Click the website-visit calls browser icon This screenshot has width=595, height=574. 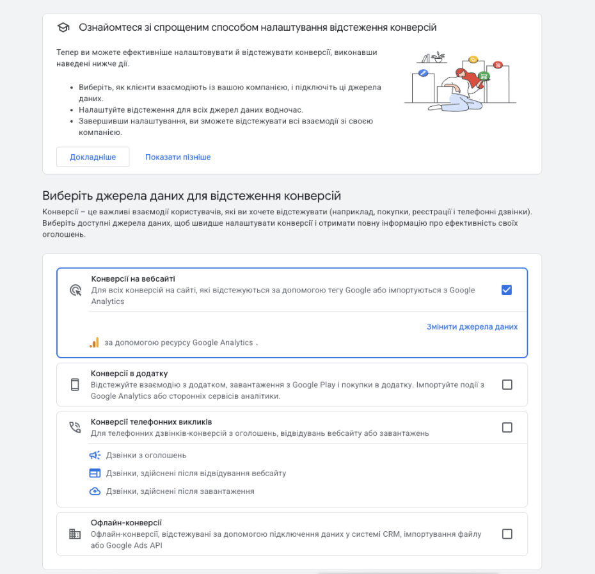click(x=95, y=473)
